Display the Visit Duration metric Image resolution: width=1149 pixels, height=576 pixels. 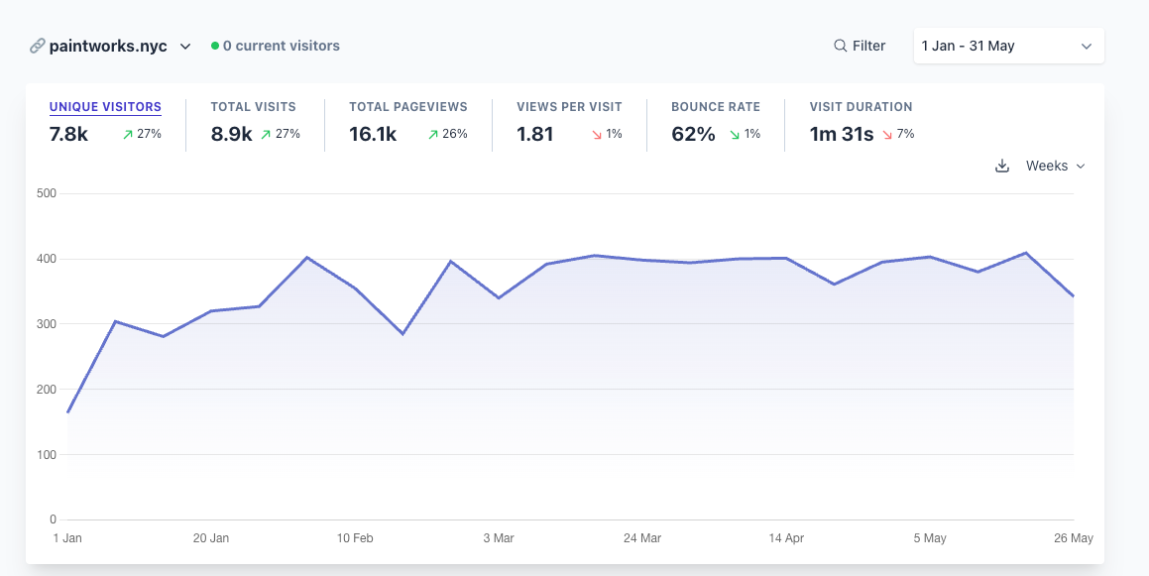pos(861,107)
